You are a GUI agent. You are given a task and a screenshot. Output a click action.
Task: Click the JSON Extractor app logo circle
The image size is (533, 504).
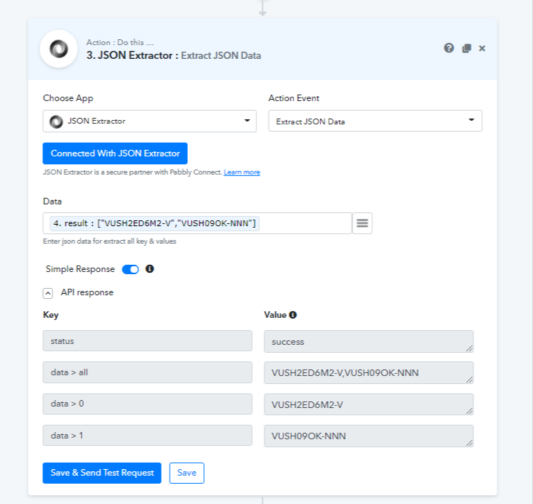(59, 49)
